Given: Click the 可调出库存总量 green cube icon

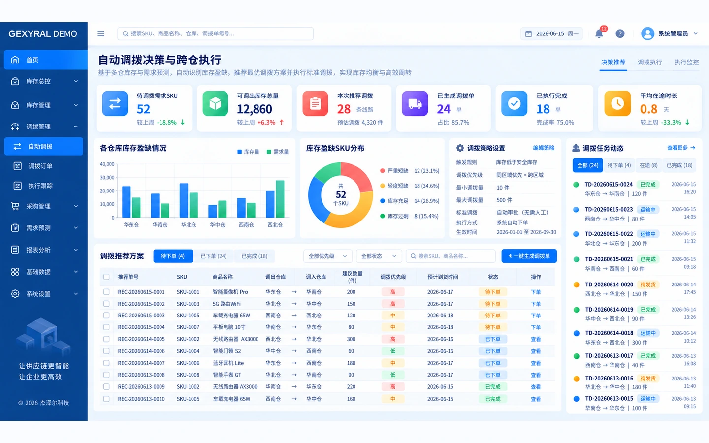Looking at the screenshot, I should pyautogui.click(x=215, y=103).
